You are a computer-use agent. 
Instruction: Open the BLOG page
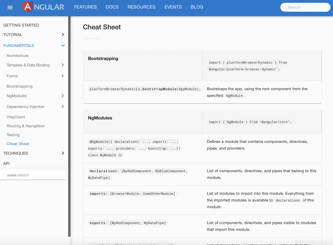pyautogui.click(x=197, y=7)
